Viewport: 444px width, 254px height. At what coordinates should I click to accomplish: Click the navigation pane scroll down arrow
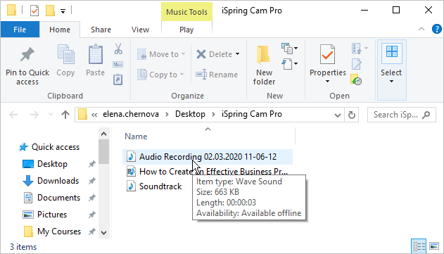pos(104,233)
